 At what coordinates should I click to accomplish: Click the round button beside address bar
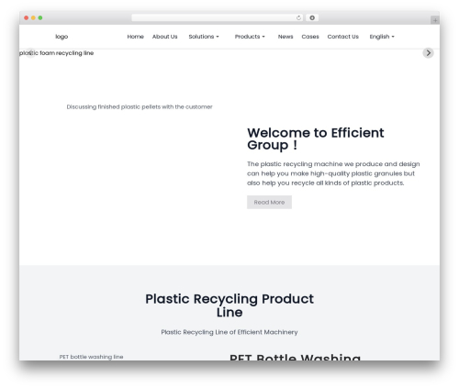tap(312, 18)
